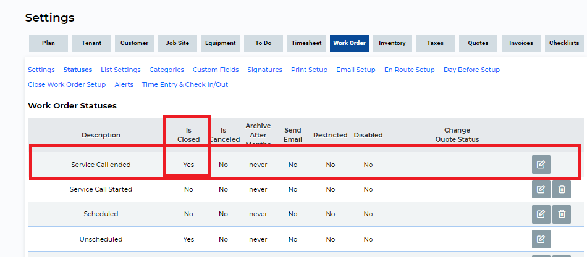The height and width of the screenshot is (257, 587).
Task: Open the Plan settings tab
Action: 48,43
